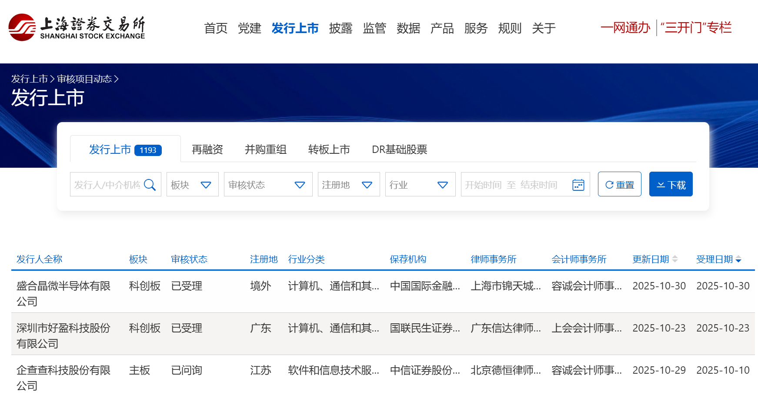Screen dimensions: 758x395
Task: Expand the 注册地 dropdown
Action: (349, 184)
